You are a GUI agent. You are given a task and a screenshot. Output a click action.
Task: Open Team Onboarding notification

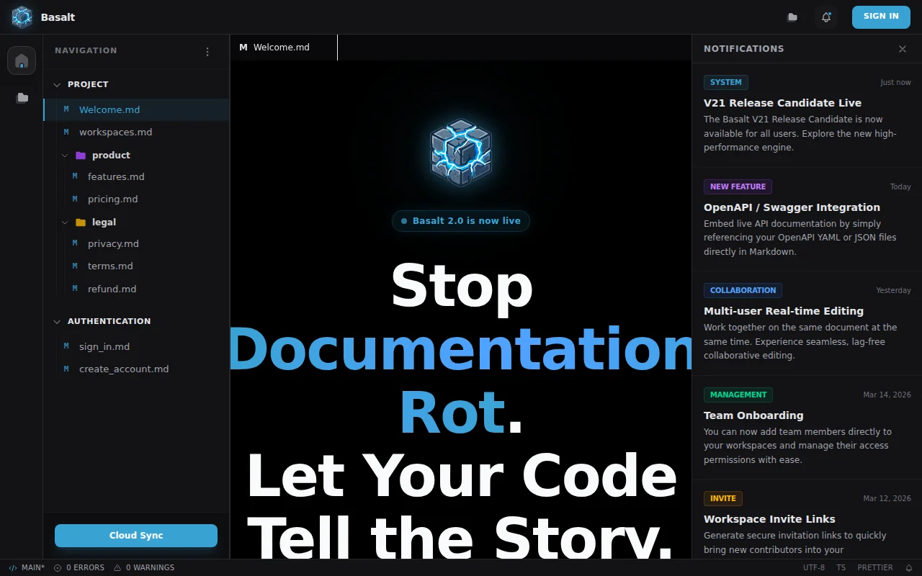click(807, 428)
